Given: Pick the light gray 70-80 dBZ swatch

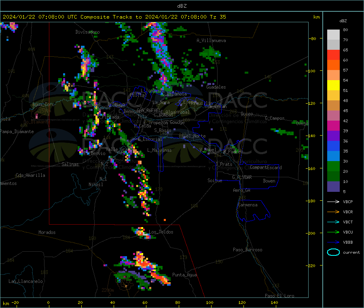Looking at the screenshot, I should coord(333,35).
